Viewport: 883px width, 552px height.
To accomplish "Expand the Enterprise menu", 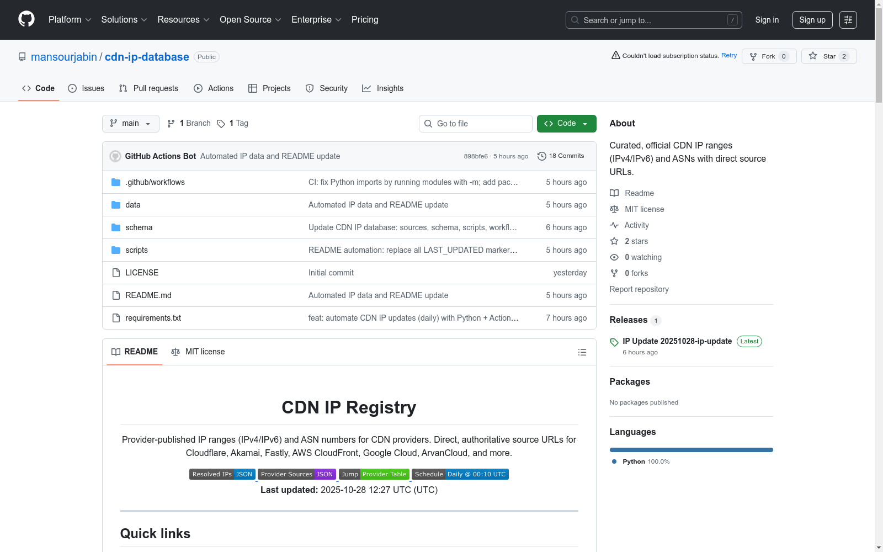I will 316,20.
